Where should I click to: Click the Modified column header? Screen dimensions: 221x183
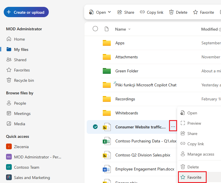coord(210,29)
